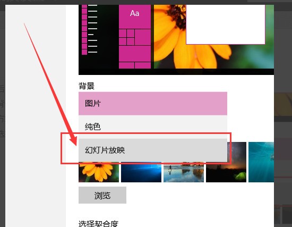Click the medium square tile beside small tiles
The image size is (292, 227).
coord(143,37)
